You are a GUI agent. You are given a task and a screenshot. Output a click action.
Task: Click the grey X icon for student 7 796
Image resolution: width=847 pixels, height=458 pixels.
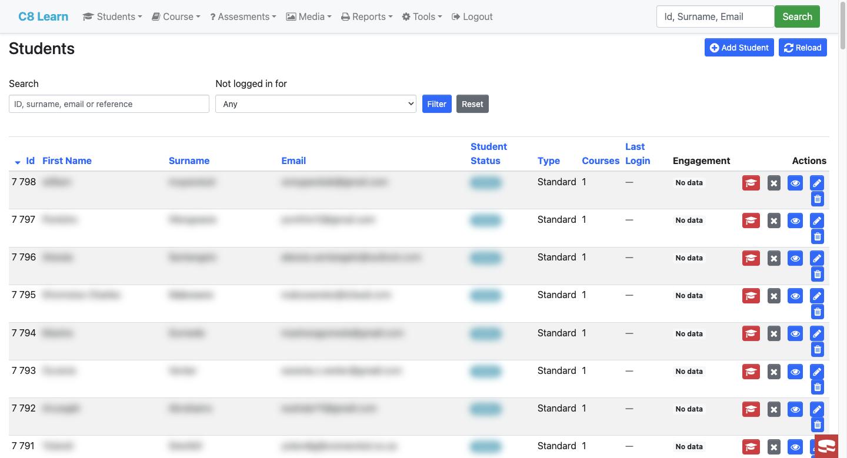click(x=774, y=258)
